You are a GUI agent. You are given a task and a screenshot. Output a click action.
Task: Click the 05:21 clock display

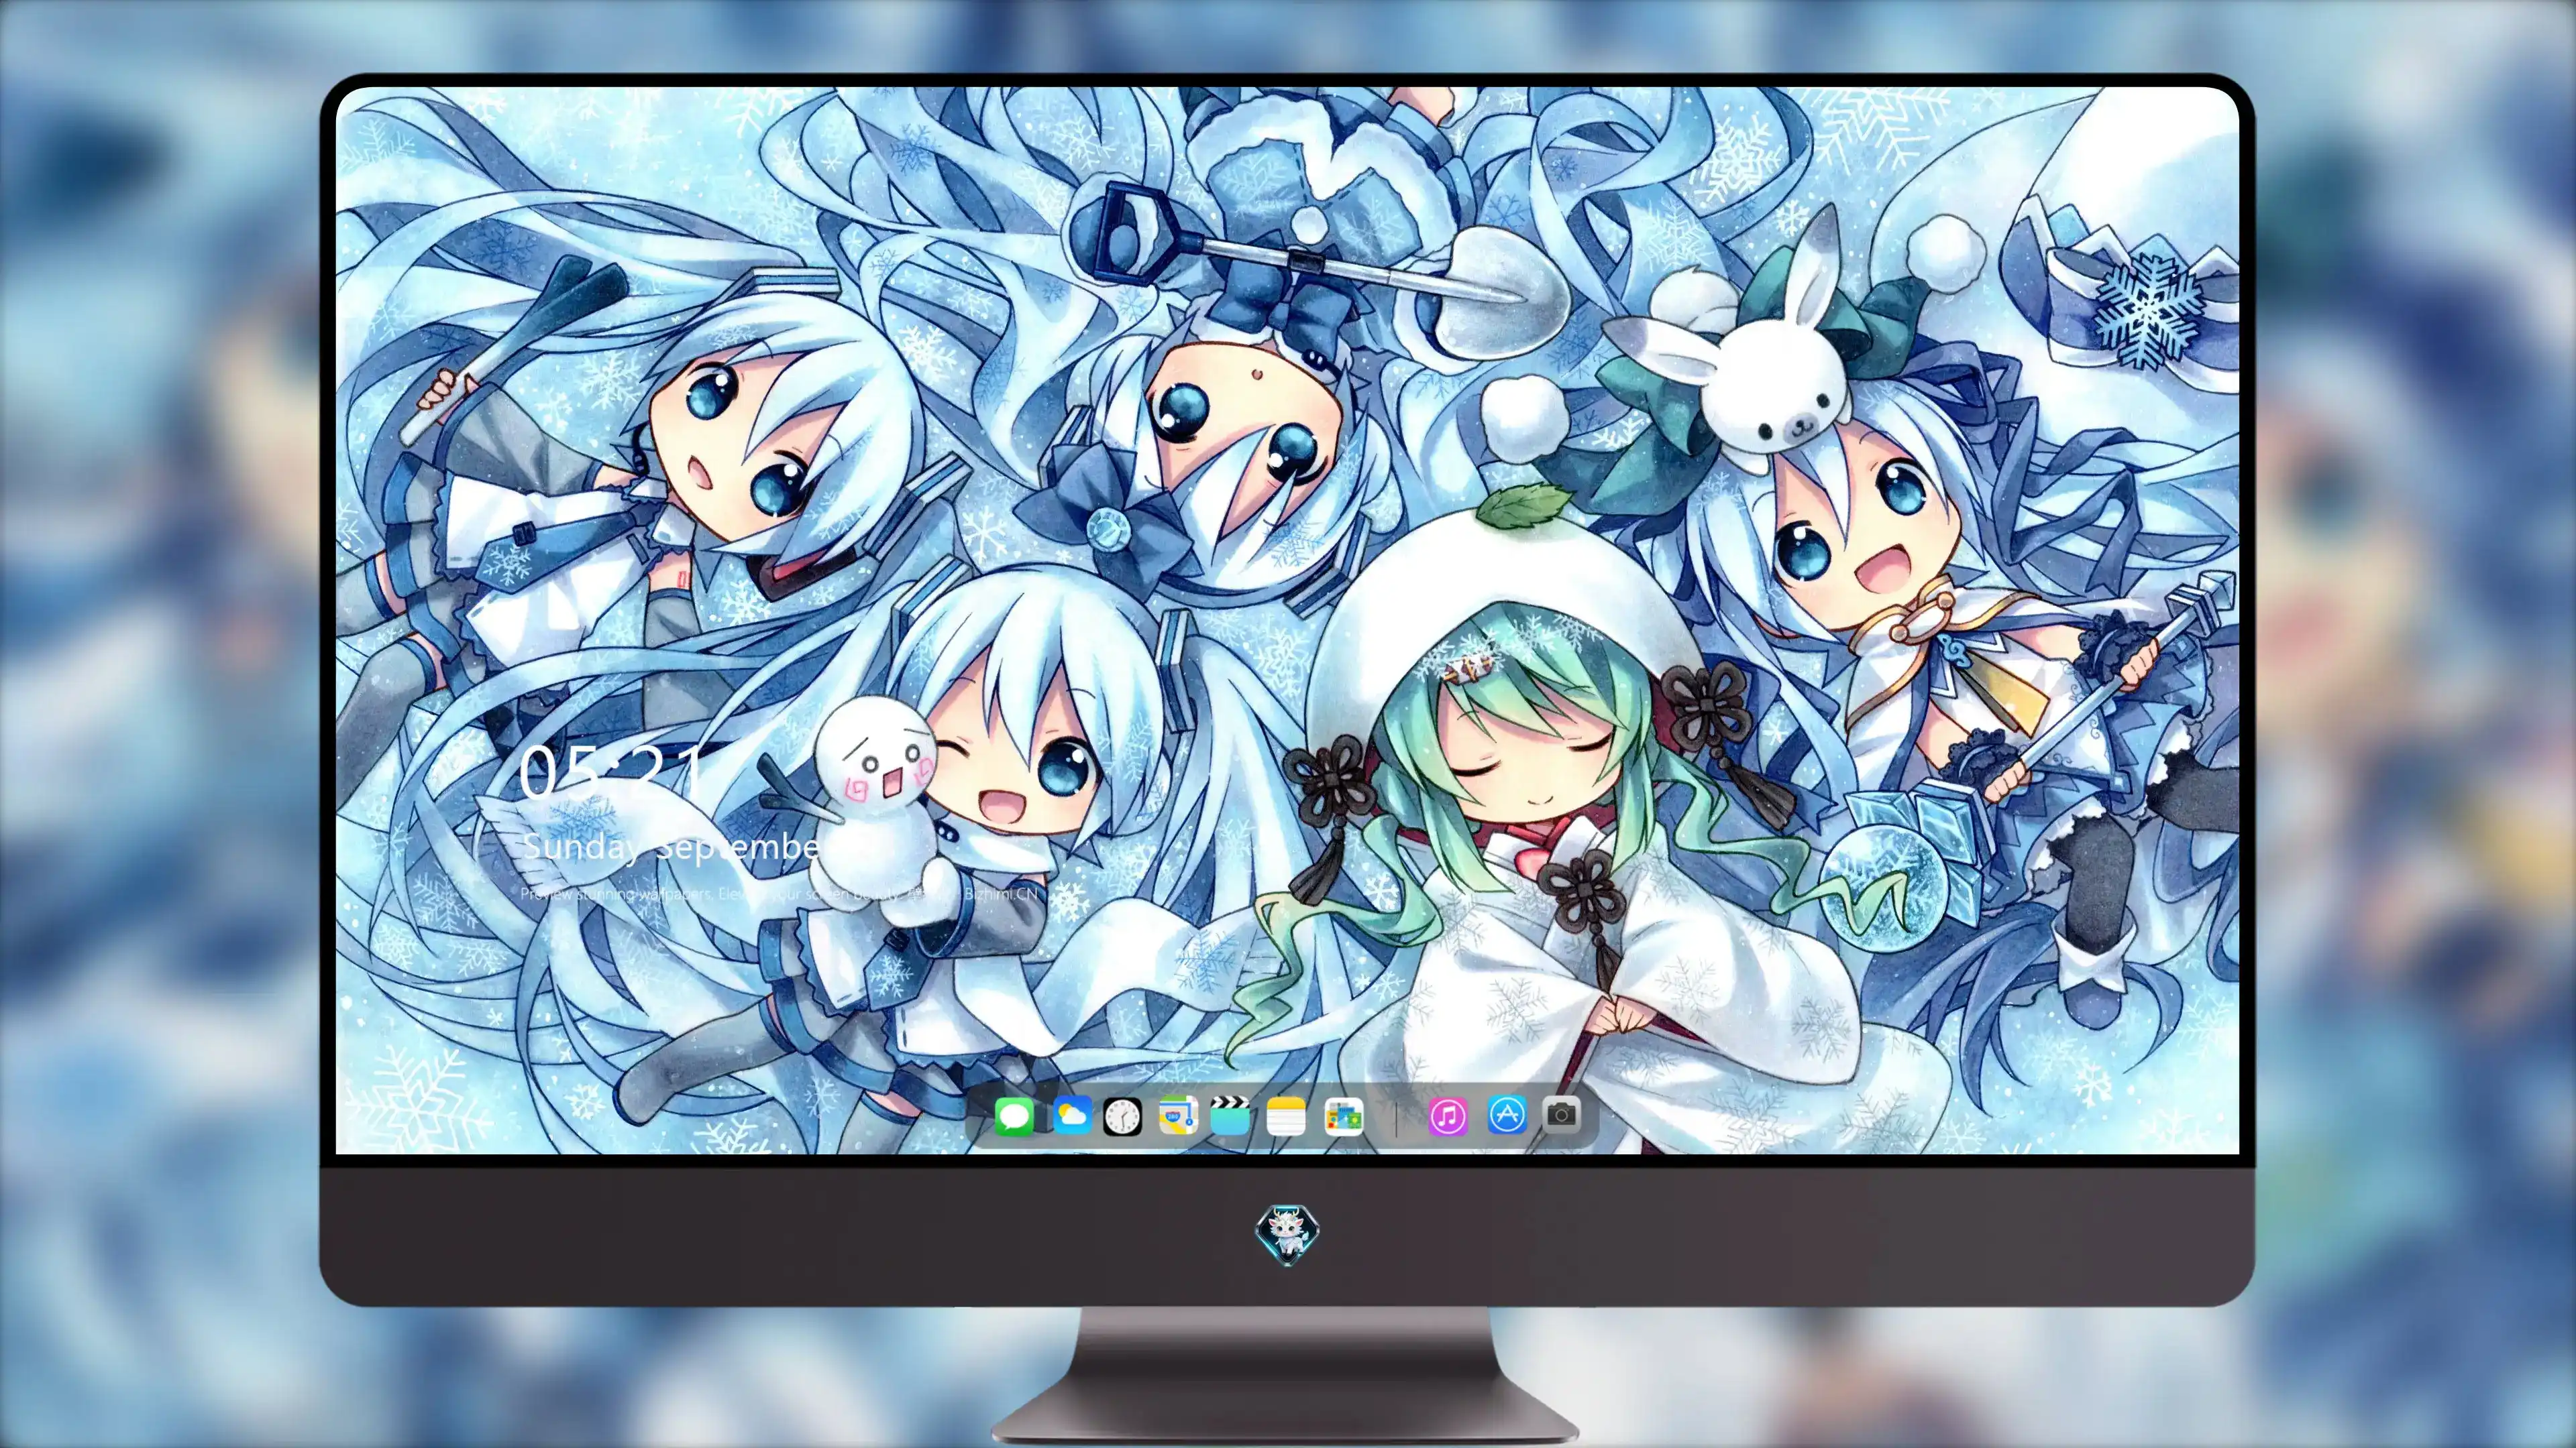[612, 772]
